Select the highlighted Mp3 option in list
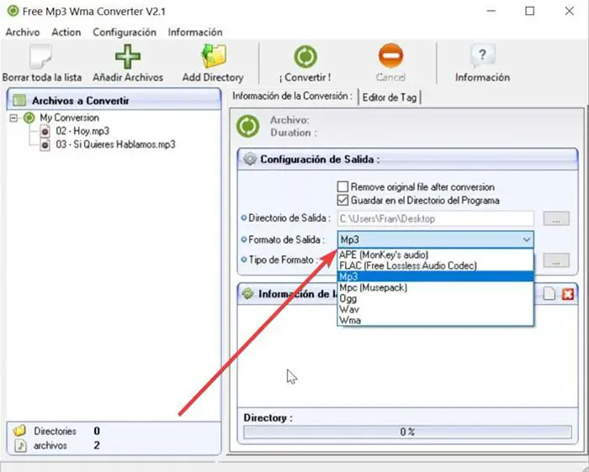Screen dimensions: 589x472 435,276
